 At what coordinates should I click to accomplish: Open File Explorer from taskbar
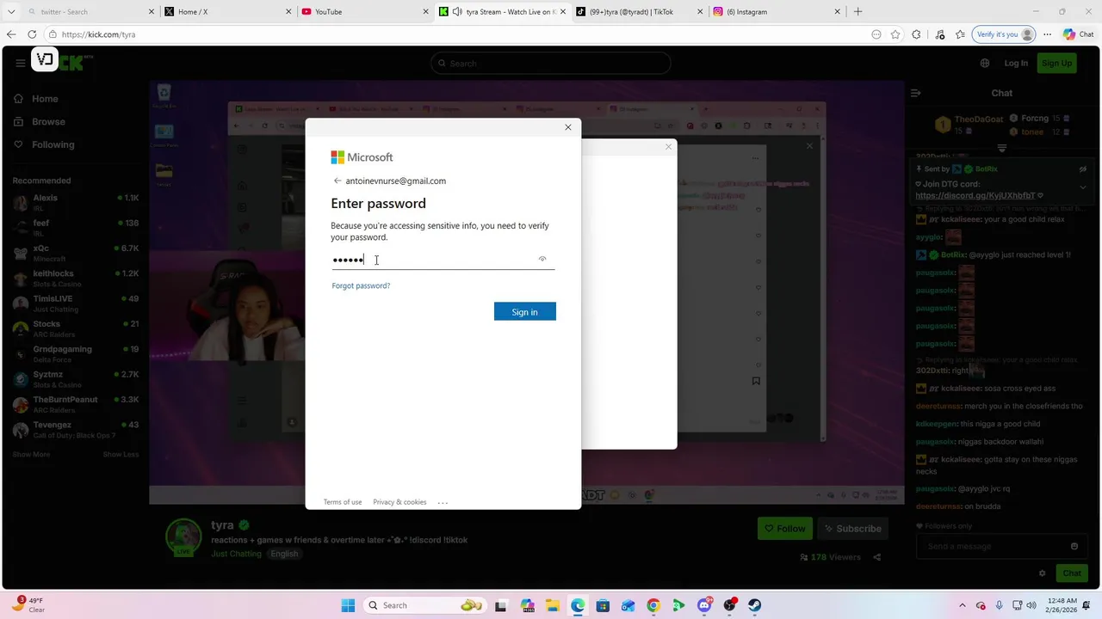click(552, 605)
